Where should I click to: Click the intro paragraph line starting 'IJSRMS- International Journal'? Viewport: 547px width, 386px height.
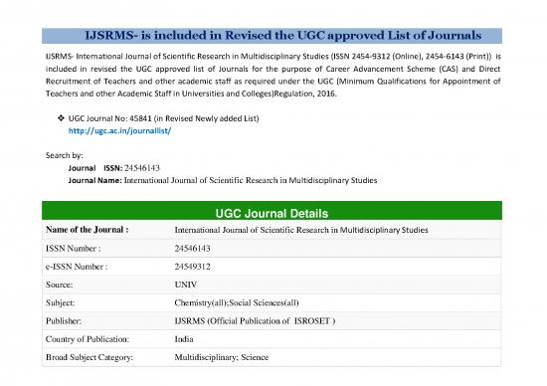tap(273, 56)
